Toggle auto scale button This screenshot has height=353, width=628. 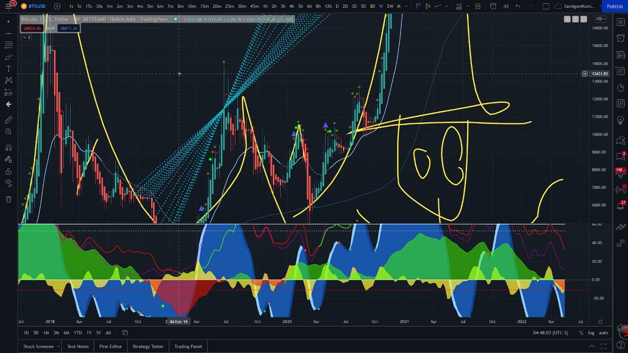coord(603,333)
